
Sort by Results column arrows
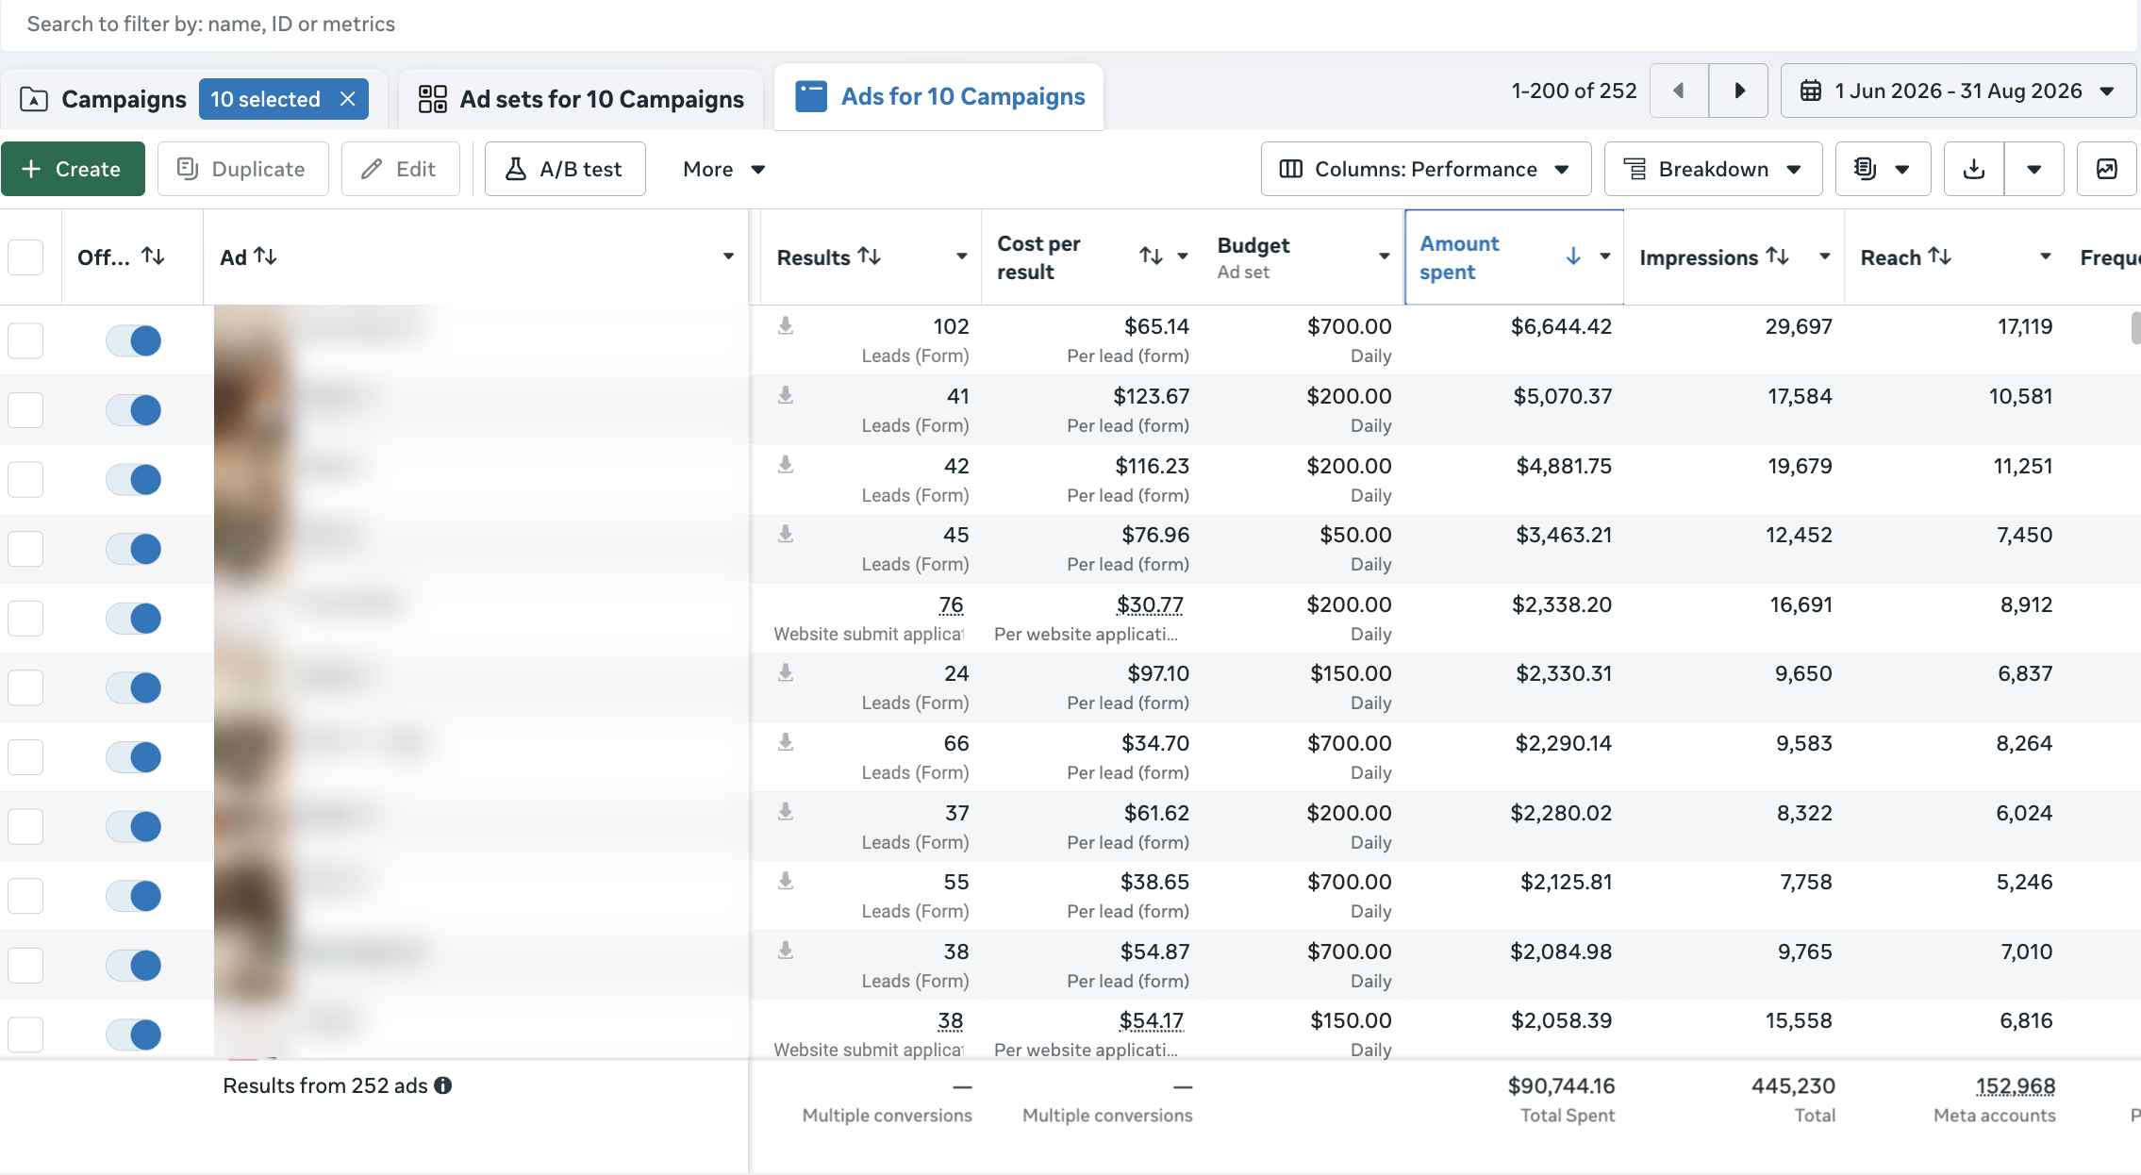(870, 257)
